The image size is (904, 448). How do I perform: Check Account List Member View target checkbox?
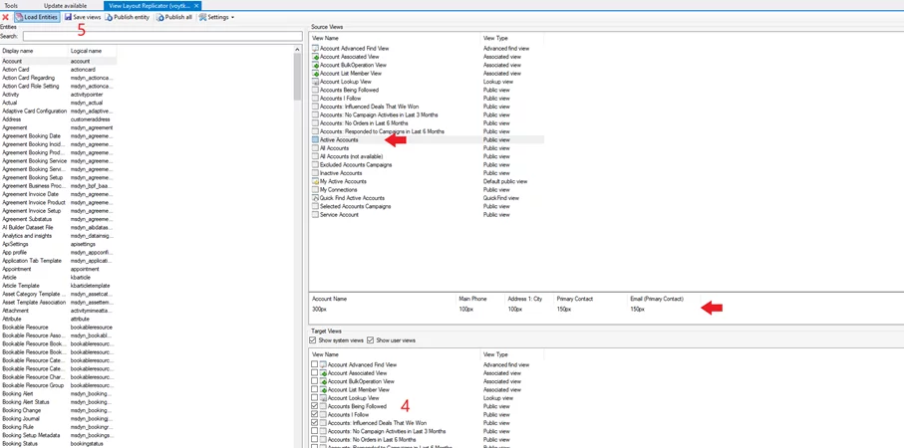point(314,390)
